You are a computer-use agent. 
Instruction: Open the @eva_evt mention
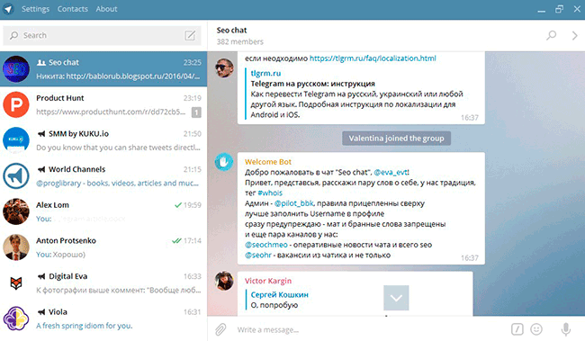pos(391,173)
